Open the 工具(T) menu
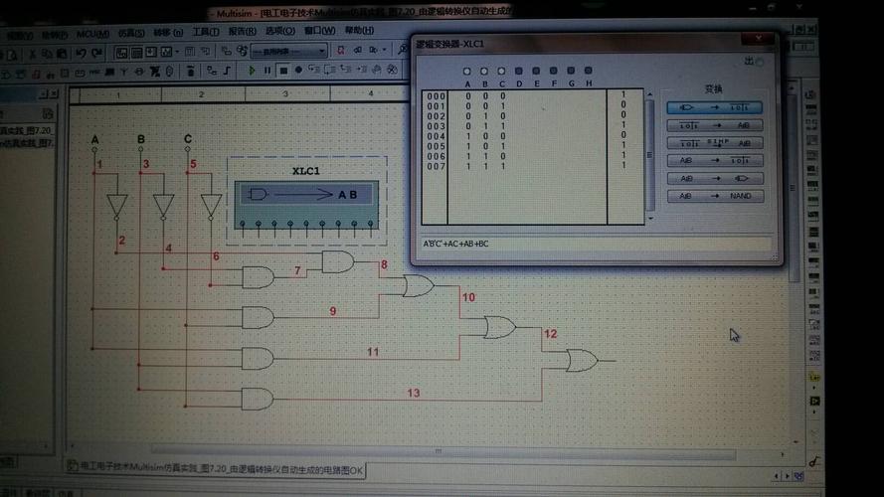This screenshot has width=884, height=497. [206, 32]
